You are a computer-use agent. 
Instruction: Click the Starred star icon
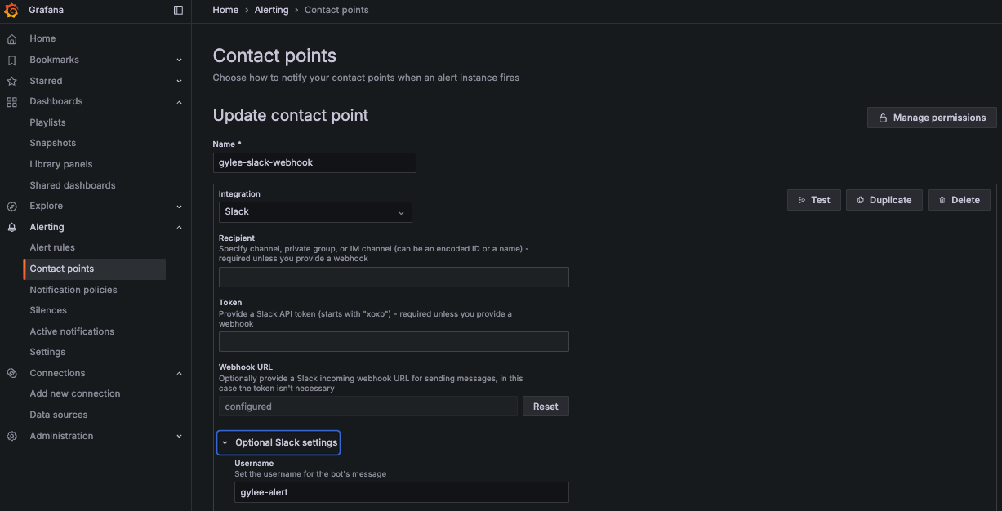11,81
